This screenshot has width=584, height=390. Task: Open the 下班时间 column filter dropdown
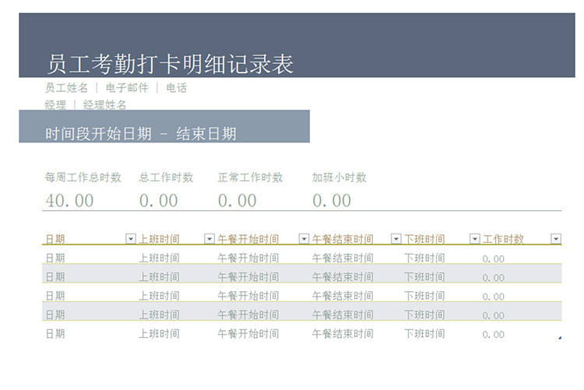pyautogui.click(x=475, y=239)
